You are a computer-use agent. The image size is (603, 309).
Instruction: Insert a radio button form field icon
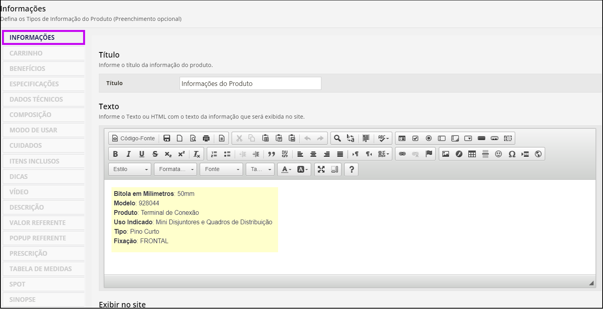pos(429,138)
